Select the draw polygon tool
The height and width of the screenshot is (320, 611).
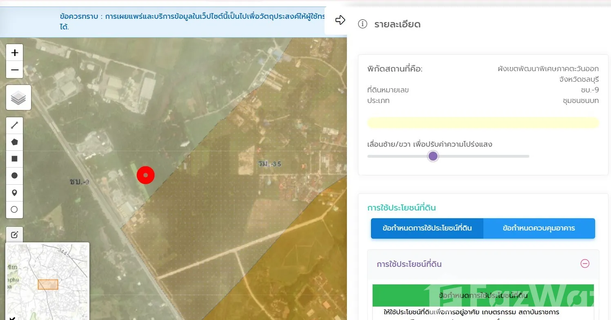[15, 142]
